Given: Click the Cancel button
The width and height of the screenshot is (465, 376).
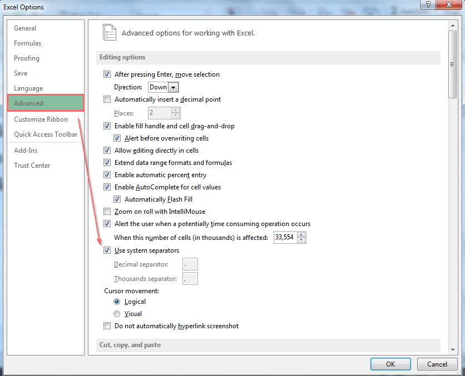Looking at the screenshot, I should pyautogui.click(x=437, y=364).
